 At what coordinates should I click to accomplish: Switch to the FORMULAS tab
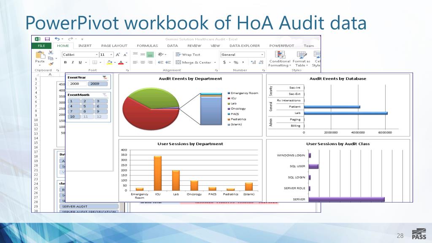(147, 46)
